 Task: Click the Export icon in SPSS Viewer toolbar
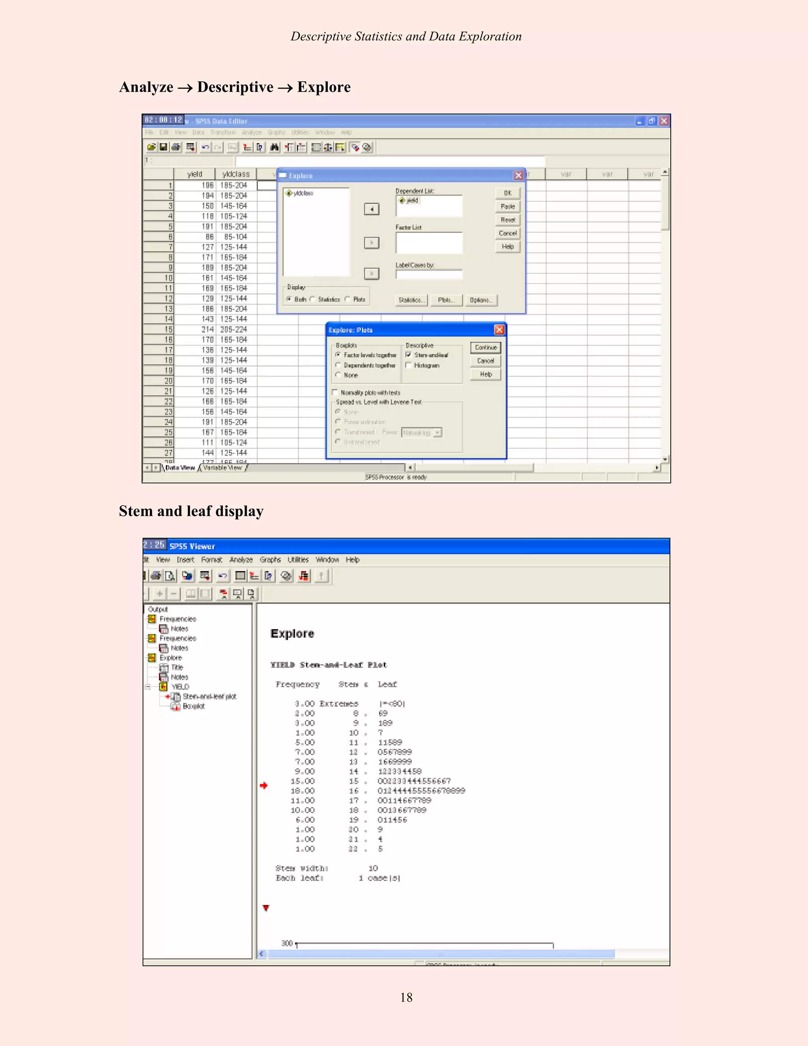[x=188, y=575]
